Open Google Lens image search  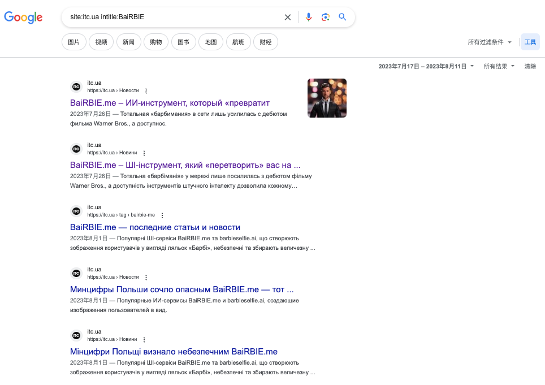pos(325,17)
